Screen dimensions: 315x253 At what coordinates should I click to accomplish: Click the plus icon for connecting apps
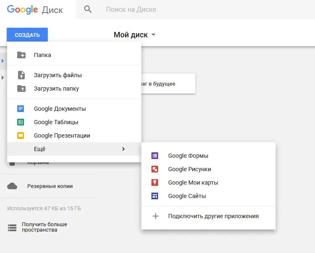[156, 216]
